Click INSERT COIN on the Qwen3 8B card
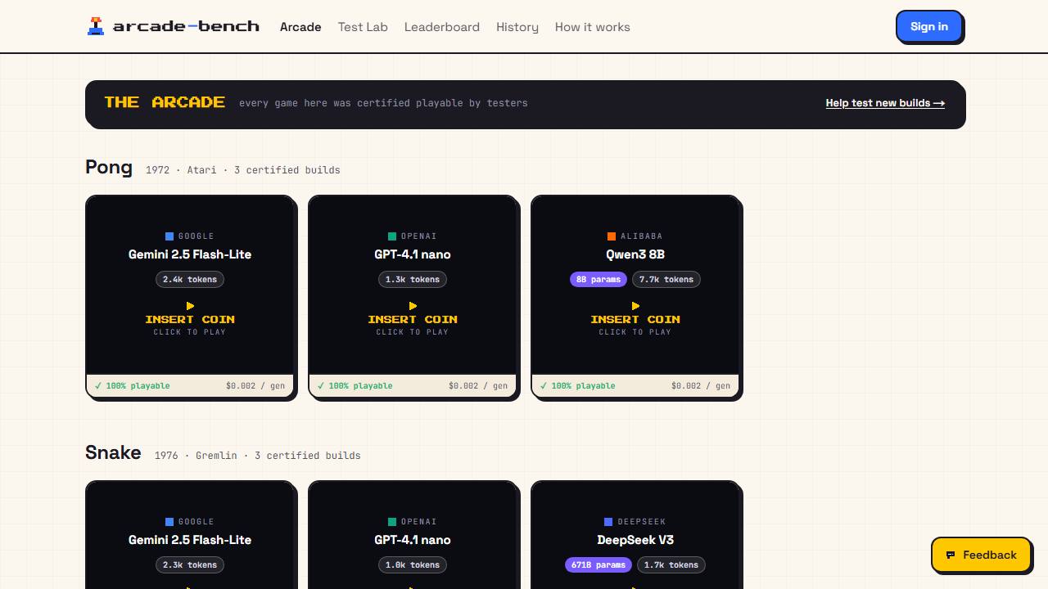 pyautogui.click(x=635, y=319)
